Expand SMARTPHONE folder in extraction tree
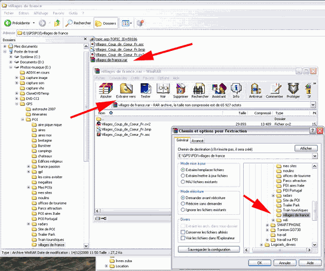The width and height of the screenshot is (325, 271). 267,225
